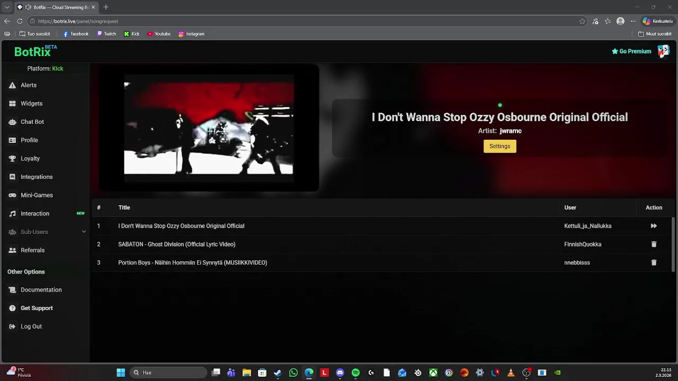Open Spotify from the taskbar
This screenshot has width=678, height=381.
(x=355, y=373)
